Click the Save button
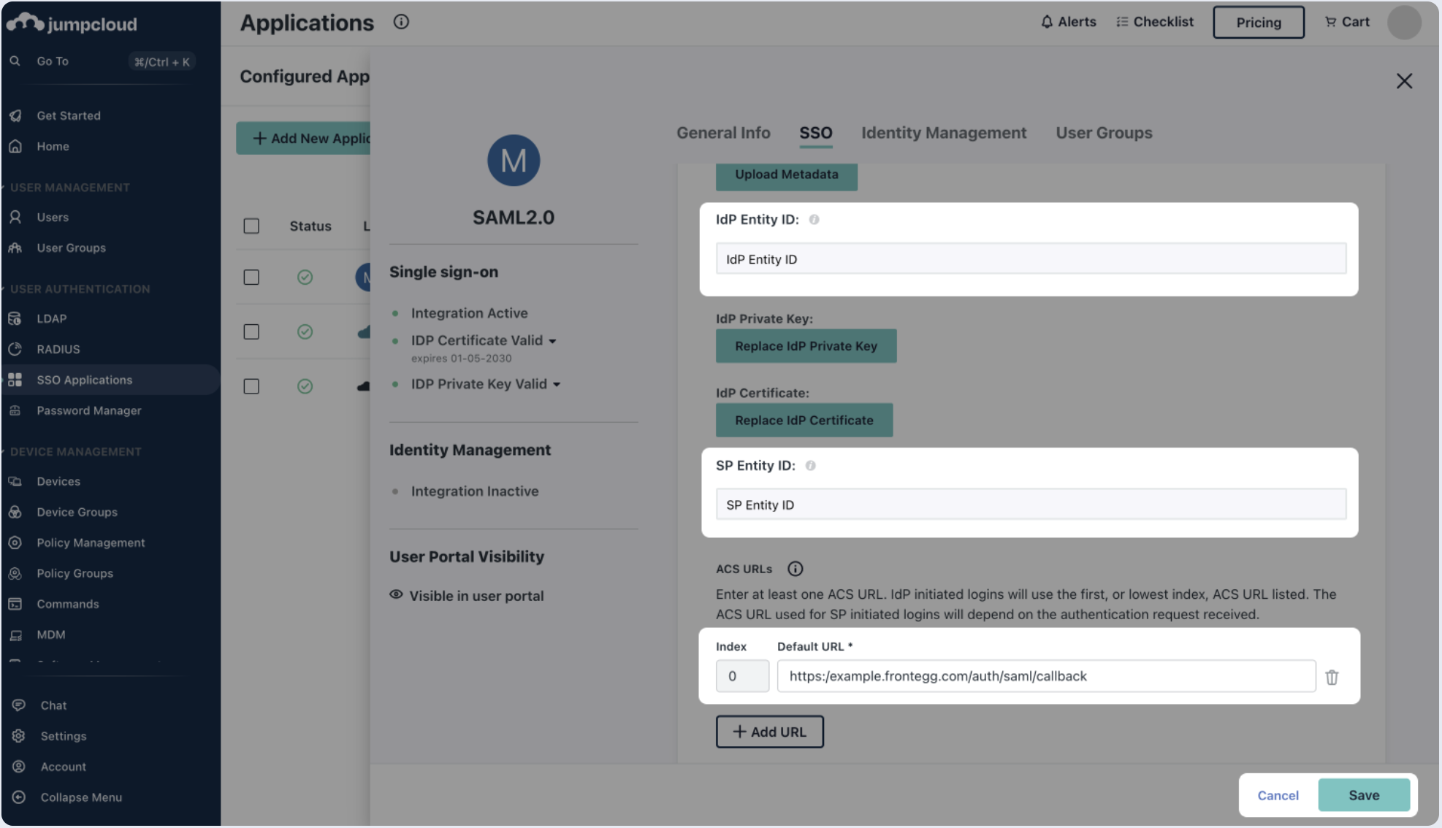The width and height of the screenshot is (1442, 828). 1363,795
